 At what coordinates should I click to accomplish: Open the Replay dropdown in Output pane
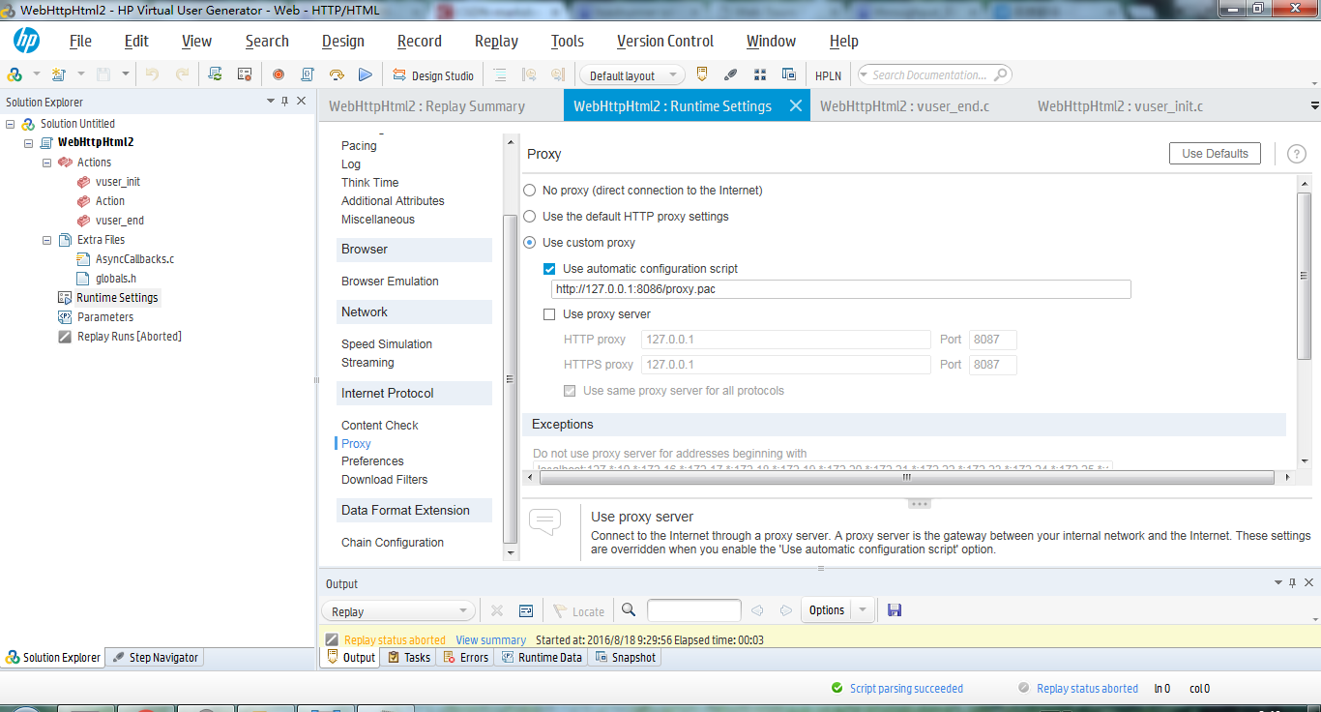pos(398,611)
